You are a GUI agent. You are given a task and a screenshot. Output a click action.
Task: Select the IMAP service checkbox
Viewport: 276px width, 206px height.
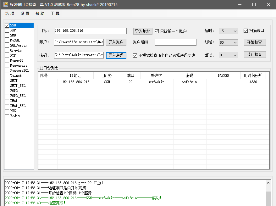[x=7, y=101]
